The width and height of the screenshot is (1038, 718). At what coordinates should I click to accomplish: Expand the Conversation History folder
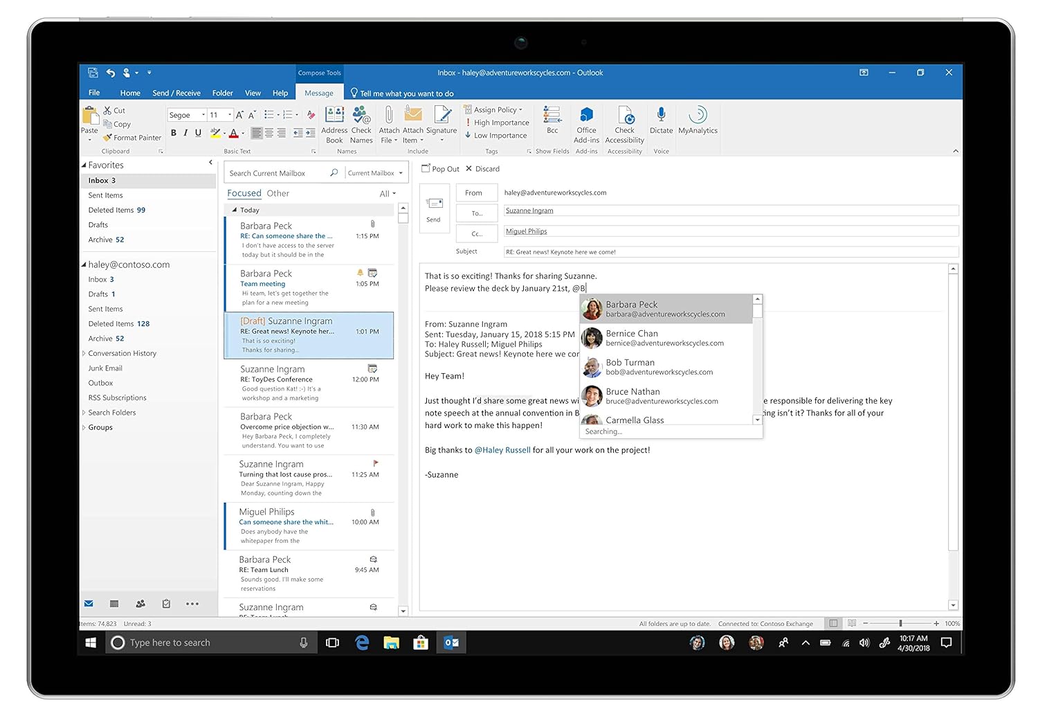(x=84, y=353)
